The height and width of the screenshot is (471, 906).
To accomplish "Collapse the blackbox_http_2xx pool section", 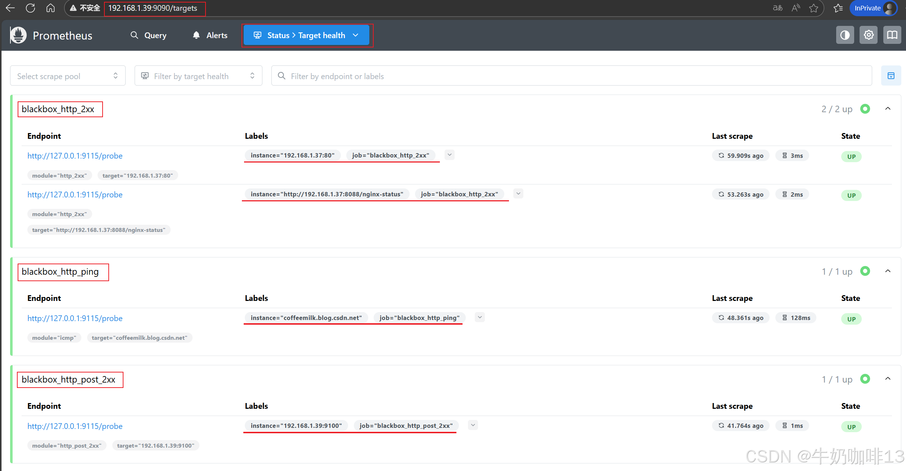I will (x=888, y=109).
